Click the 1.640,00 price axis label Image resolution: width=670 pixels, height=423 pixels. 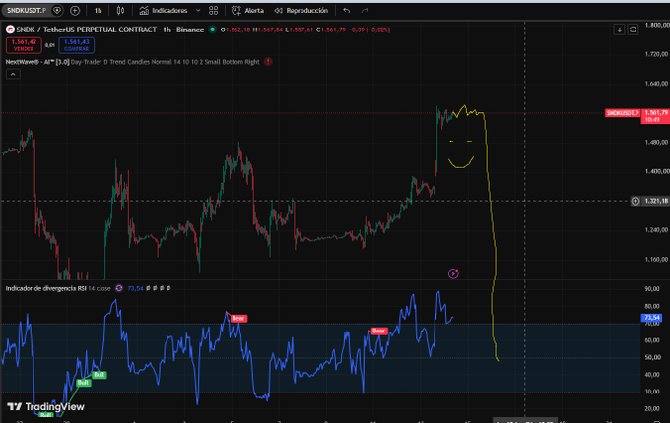[x=656, y=84]
